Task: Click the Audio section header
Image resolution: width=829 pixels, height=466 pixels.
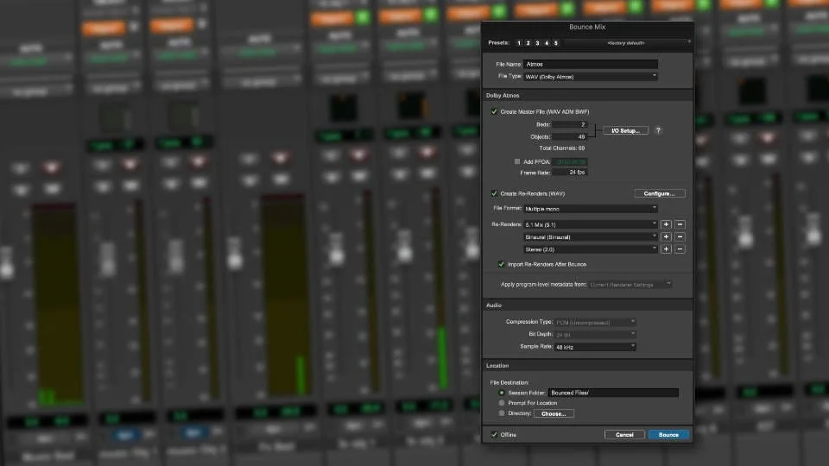Action: click(x=494, y=305)
